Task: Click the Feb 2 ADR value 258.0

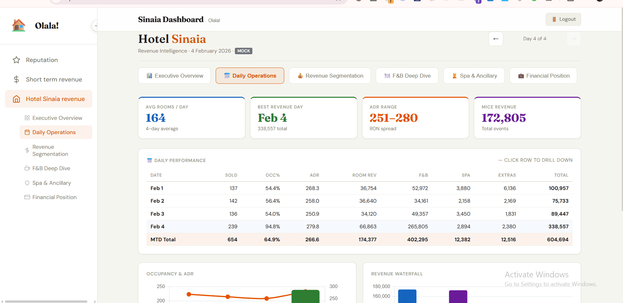Action: click(x=312, y=201)
